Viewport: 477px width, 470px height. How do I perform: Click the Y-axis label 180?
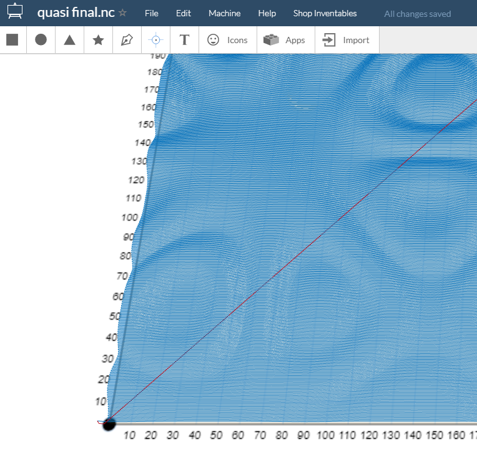[x=155, y=72]
